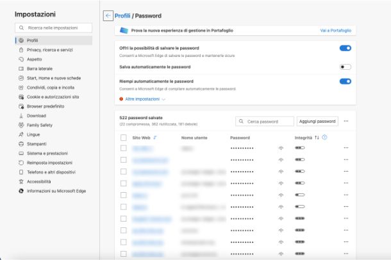Click the Edge logo beside Informazioni su Microsoft Edge
The width and height of the screenshot is (391, 260).
[21, 191]
